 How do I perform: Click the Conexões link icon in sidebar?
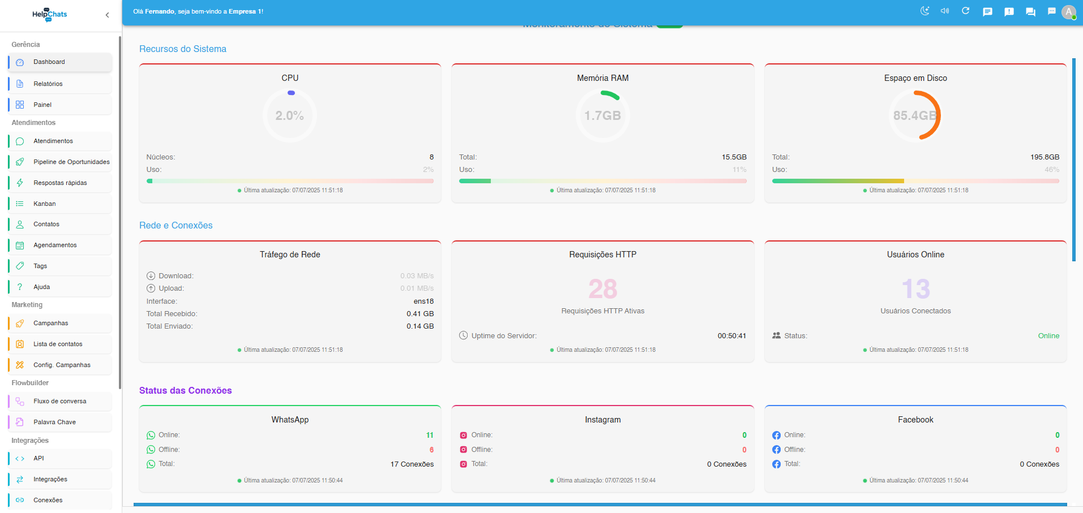pyautogui.click(x=20, y=500)
